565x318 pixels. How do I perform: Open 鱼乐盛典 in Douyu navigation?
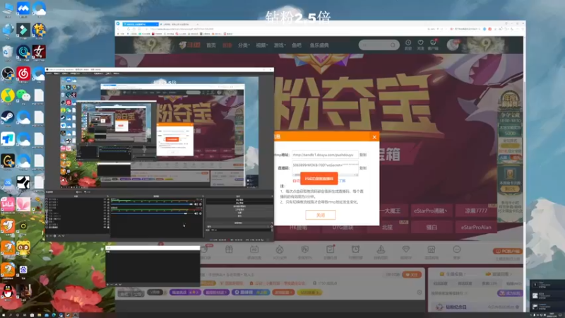pyautogui.click(x=319, y=45)
